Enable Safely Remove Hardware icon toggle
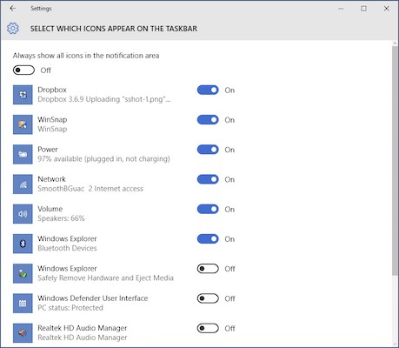Viewport: 399px width, 348px height. (x=208, y=269)
